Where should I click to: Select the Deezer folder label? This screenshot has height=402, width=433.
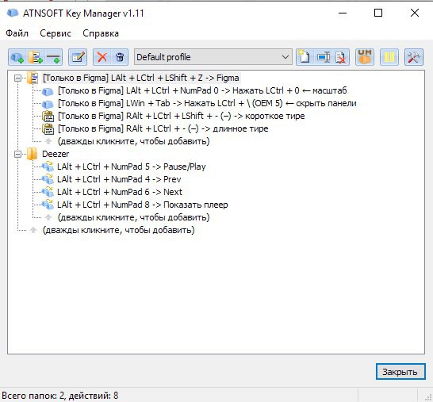point(56,154)
